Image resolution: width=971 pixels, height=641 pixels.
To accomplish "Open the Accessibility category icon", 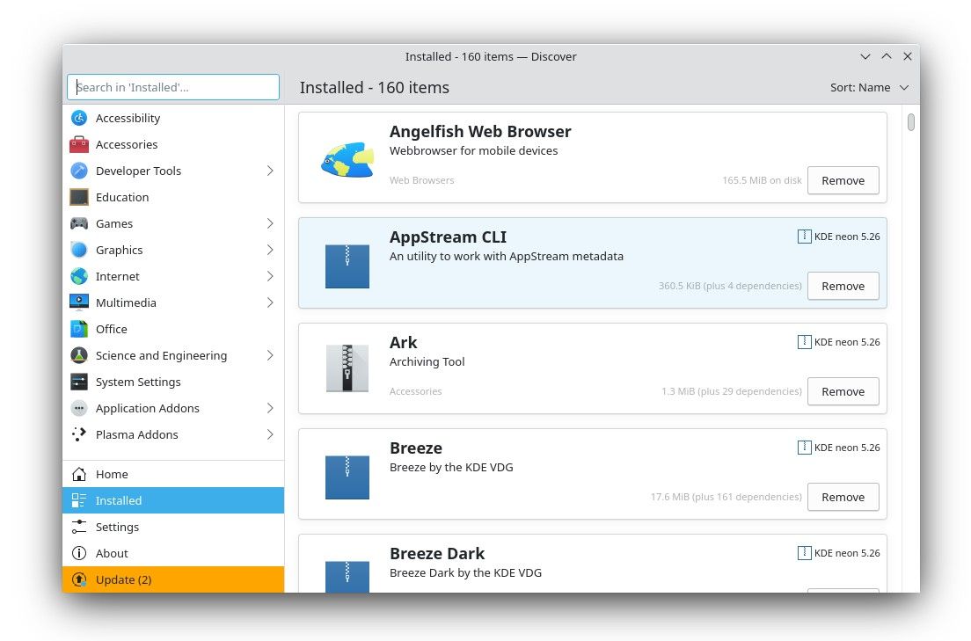I will (78, 118).
